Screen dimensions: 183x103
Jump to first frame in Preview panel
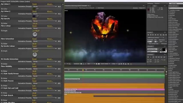tap(148, 35)
